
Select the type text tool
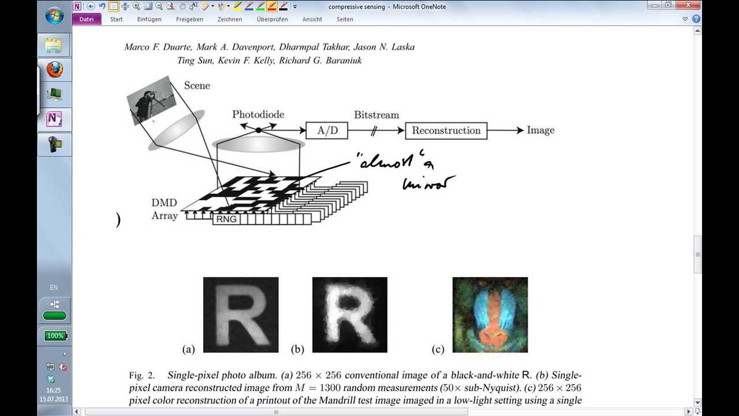[193, 6]
